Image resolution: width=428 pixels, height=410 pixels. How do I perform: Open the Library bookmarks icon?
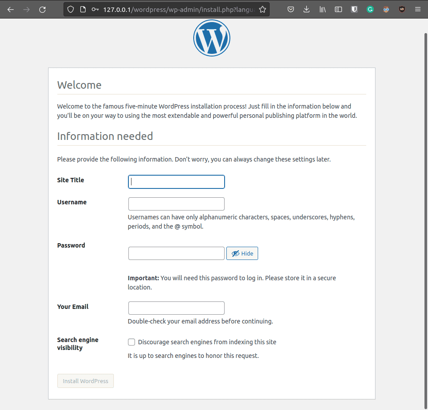coord(323,10)
